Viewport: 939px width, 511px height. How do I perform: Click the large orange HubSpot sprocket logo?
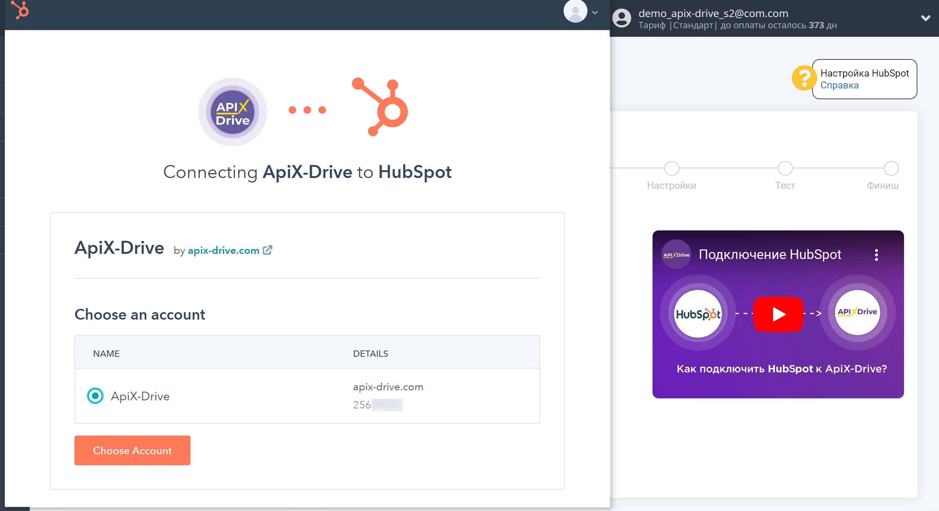(x=380, y=107)
